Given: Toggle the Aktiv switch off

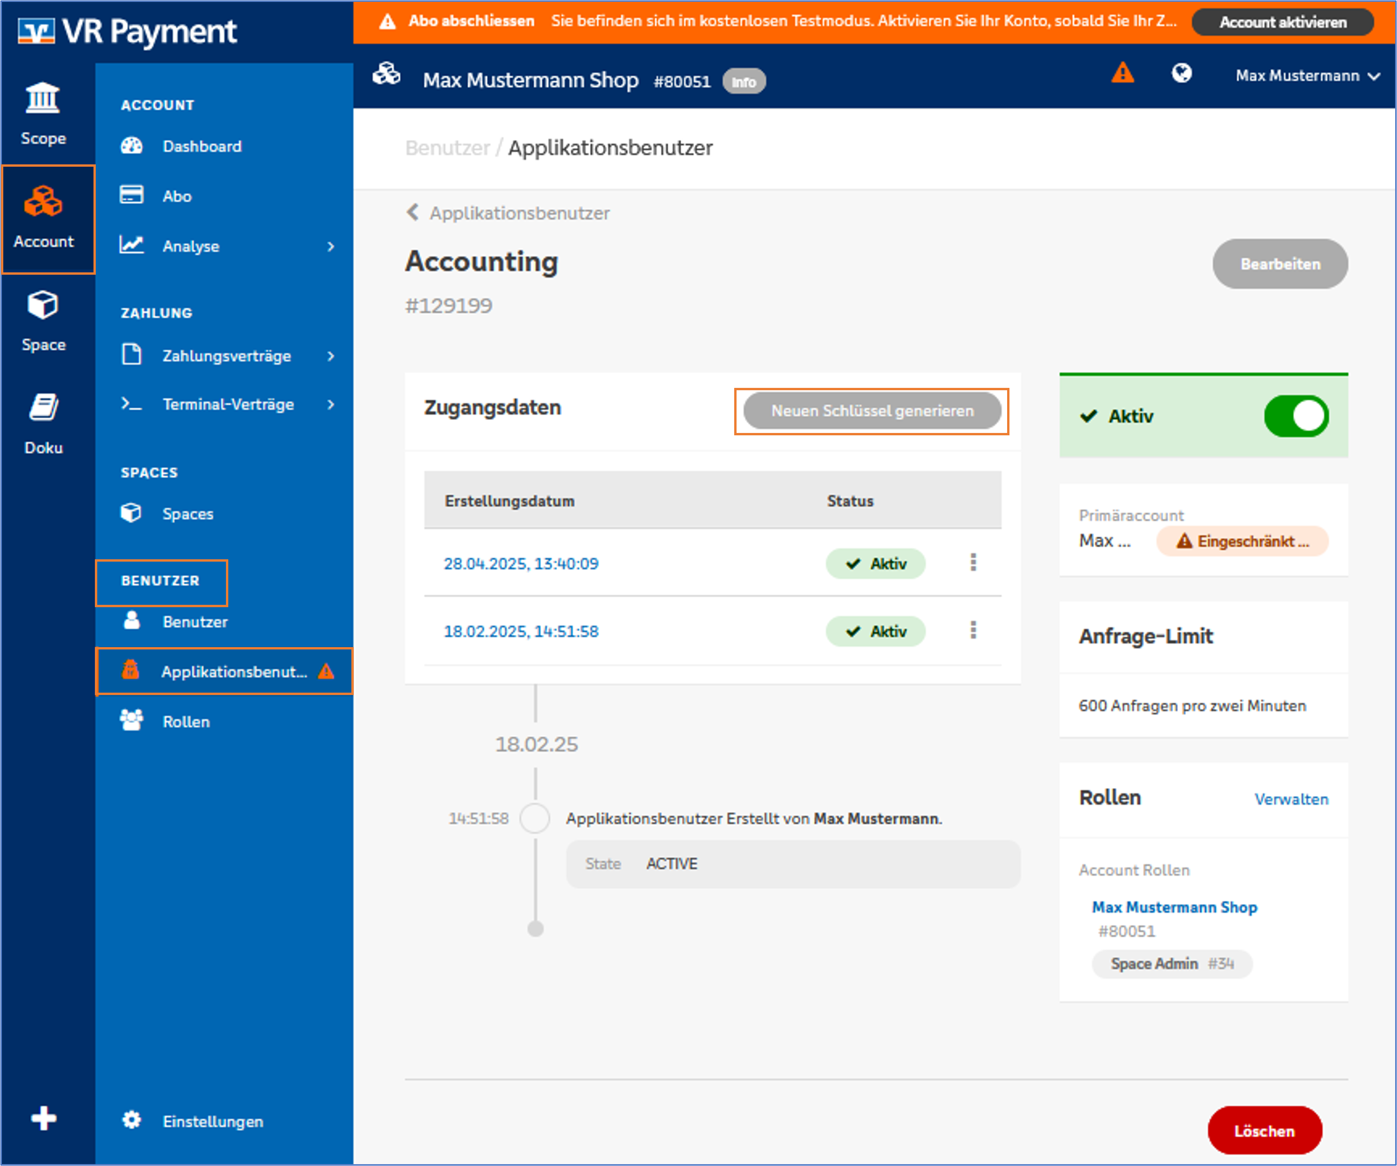Looking at the screenshot, I should coord(1296,417).
